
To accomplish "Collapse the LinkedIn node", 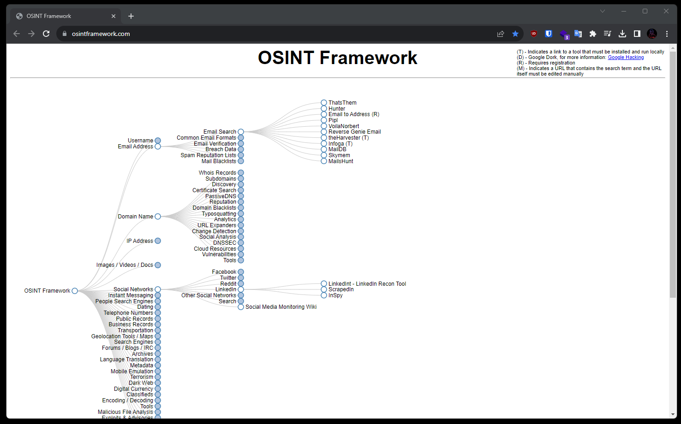I will point(241,289).
